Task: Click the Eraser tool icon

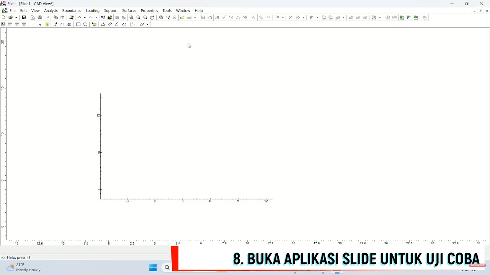Action: (142, 24)
